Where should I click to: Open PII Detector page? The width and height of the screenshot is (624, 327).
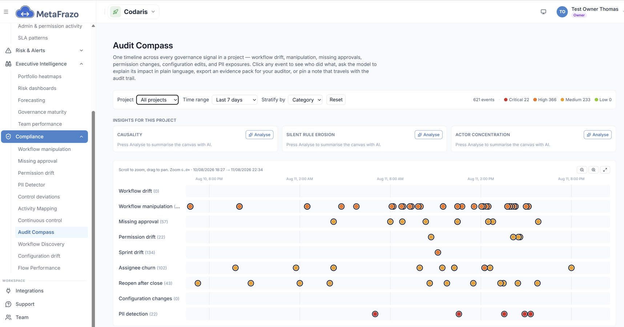(32, 185)
